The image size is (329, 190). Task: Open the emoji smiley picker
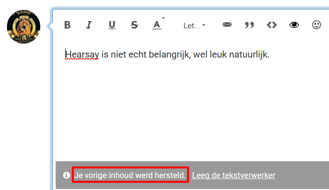point(317,25)
